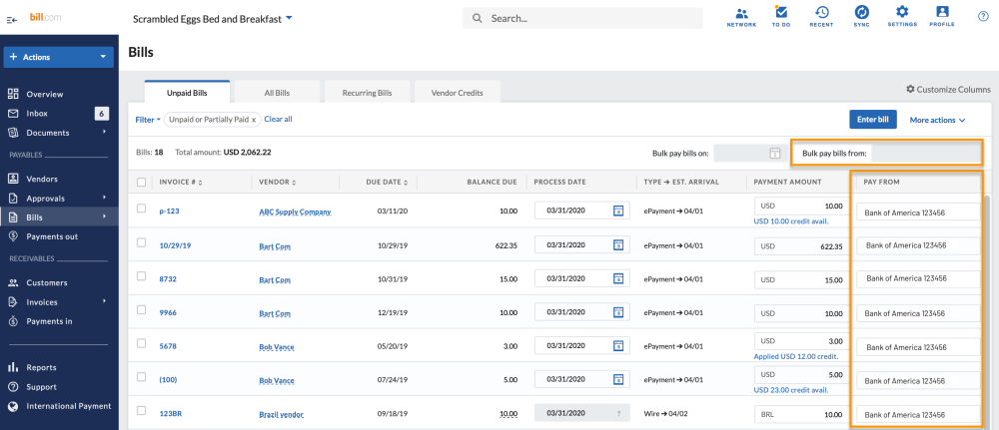Expand the Approvals submenu
Viewport: 999px width, 430px height.
point(105,198)
